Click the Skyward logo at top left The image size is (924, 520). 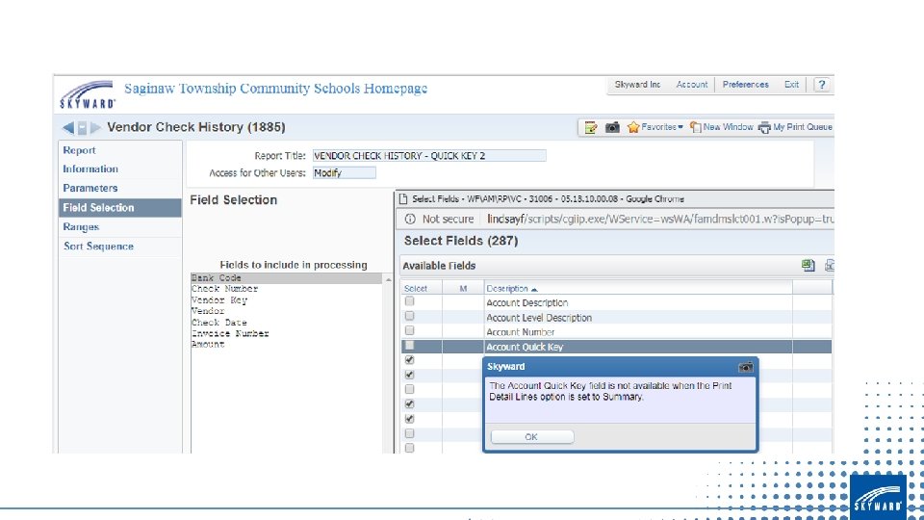point(88,95)
